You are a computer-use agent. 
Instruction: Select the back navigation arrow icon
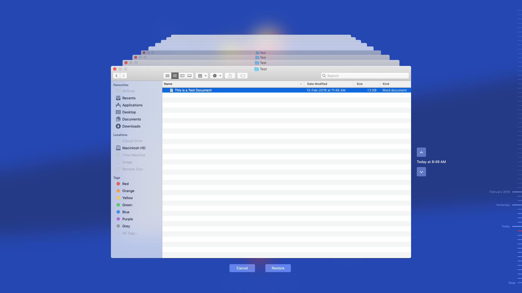117,75
